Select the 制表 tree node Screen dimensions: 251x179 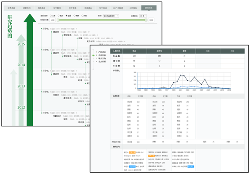[x=66, y=119]
